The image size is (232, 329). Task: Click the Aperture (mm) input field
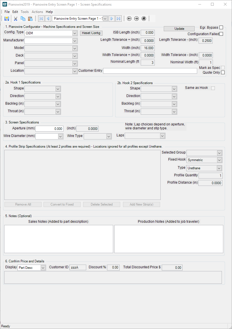49,129
